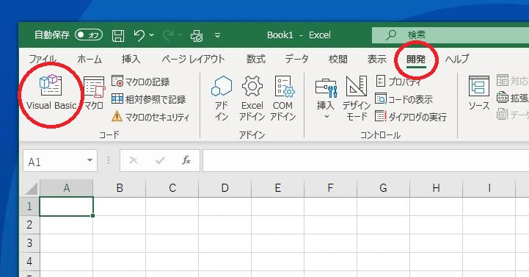Viewport: 529px width, 277px height.
Task: Save the workbook with the floppy icon
Action: pyautogui.click(x=118, y=35)
